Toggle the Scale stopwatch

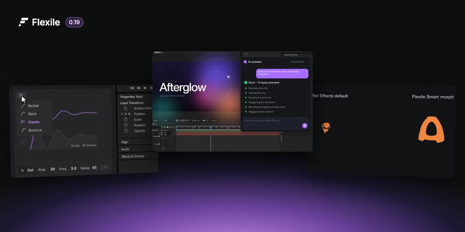tap(126, 119)
